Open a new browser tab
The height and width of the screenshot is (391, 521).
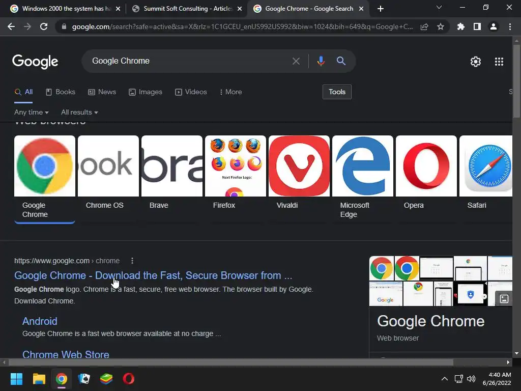381,9
